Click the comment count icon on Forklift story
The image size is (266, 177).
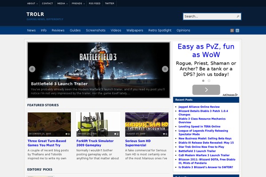pyautogui.click(x=116, y=134)
